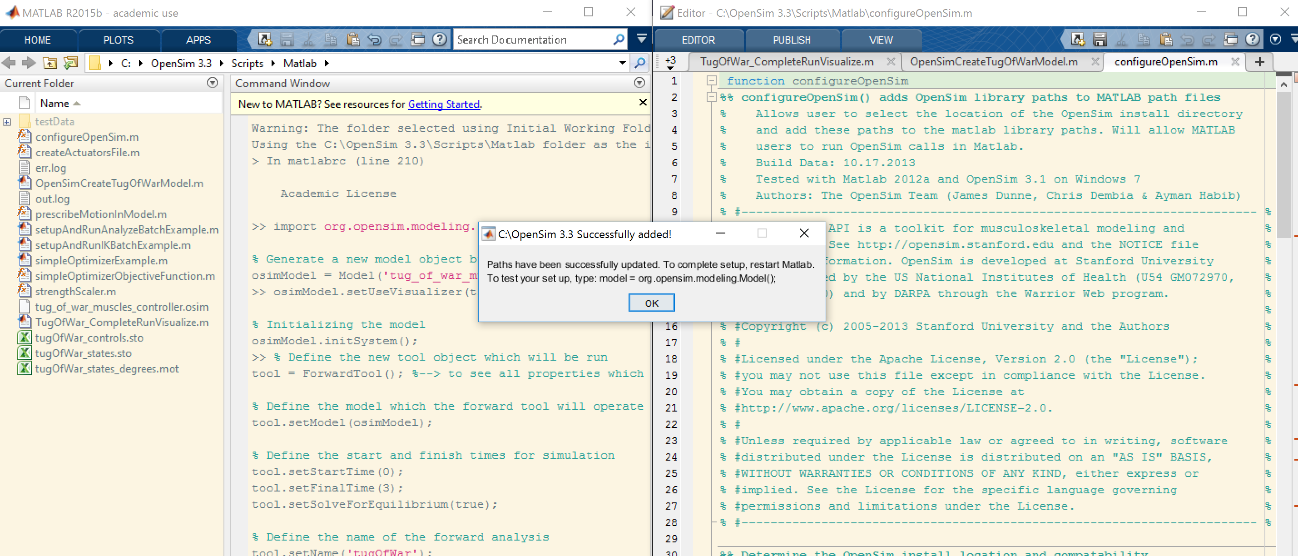Expand MATLAB toolstrip minimize arrow
This screenshot has width=1298, height=556.
pyautogui.click(x=641, y=38)
